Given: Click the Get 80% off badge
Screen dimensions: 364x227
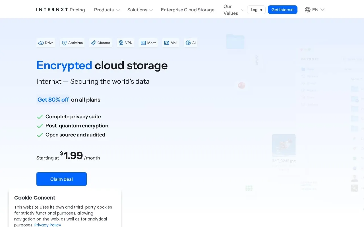Looking at the screenshot, I should click(53, 100).
